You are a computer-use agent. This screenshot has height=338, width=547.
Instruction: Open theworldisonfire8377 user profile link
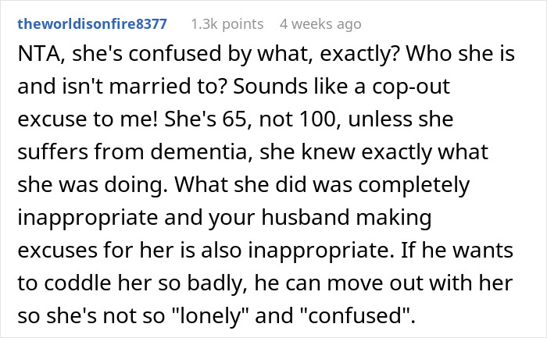point(92,24)
